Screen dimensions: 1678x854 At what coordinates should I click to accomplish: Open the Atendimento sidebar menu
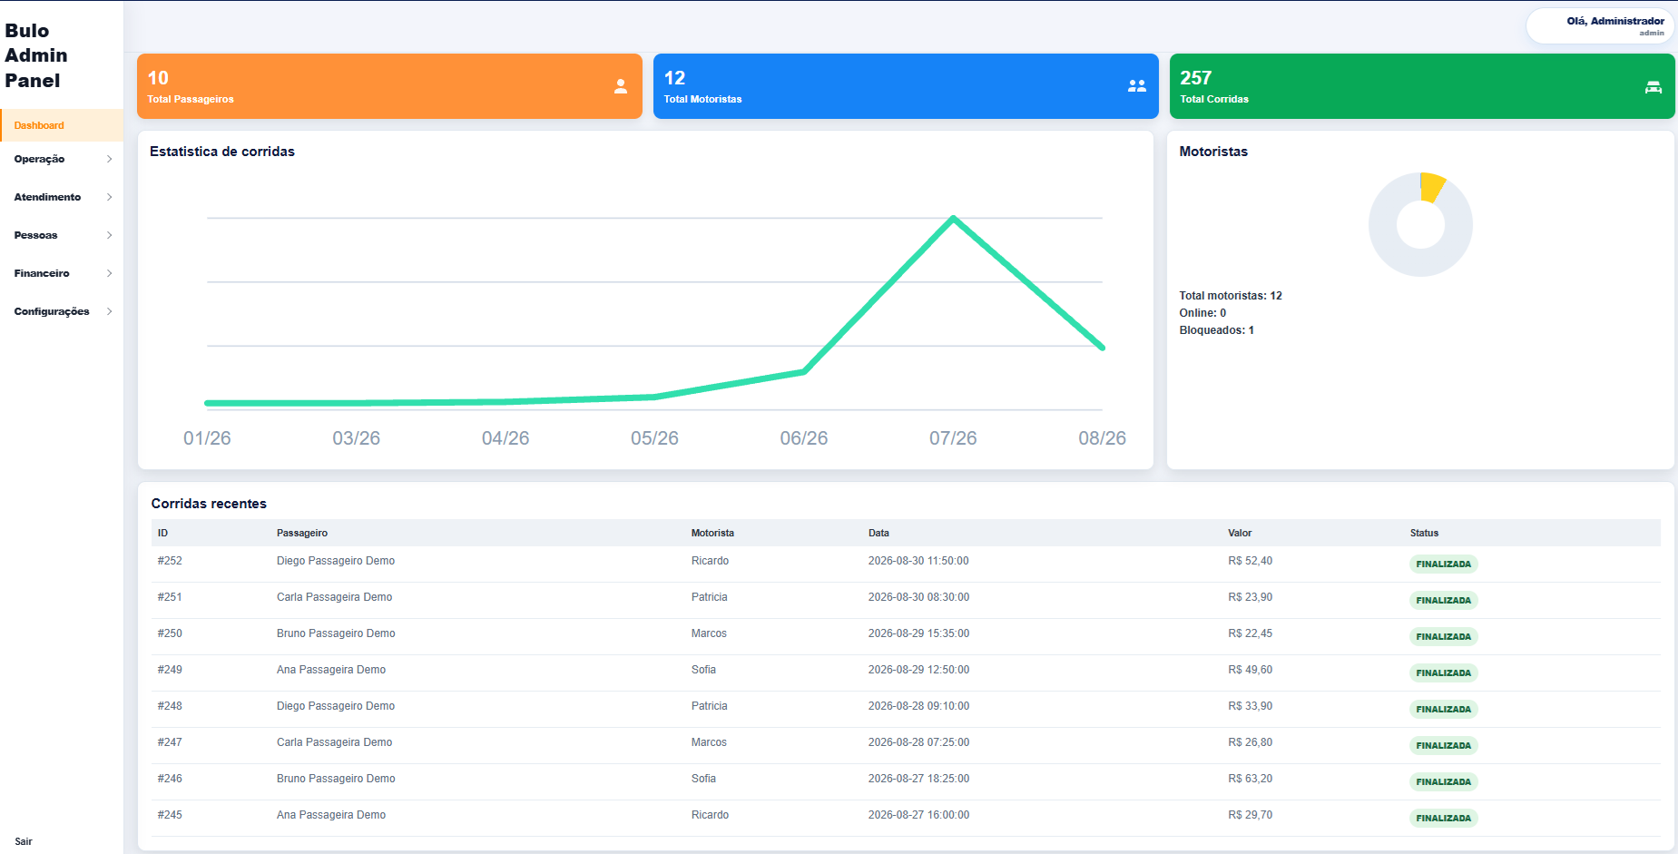tap(62, 197)
